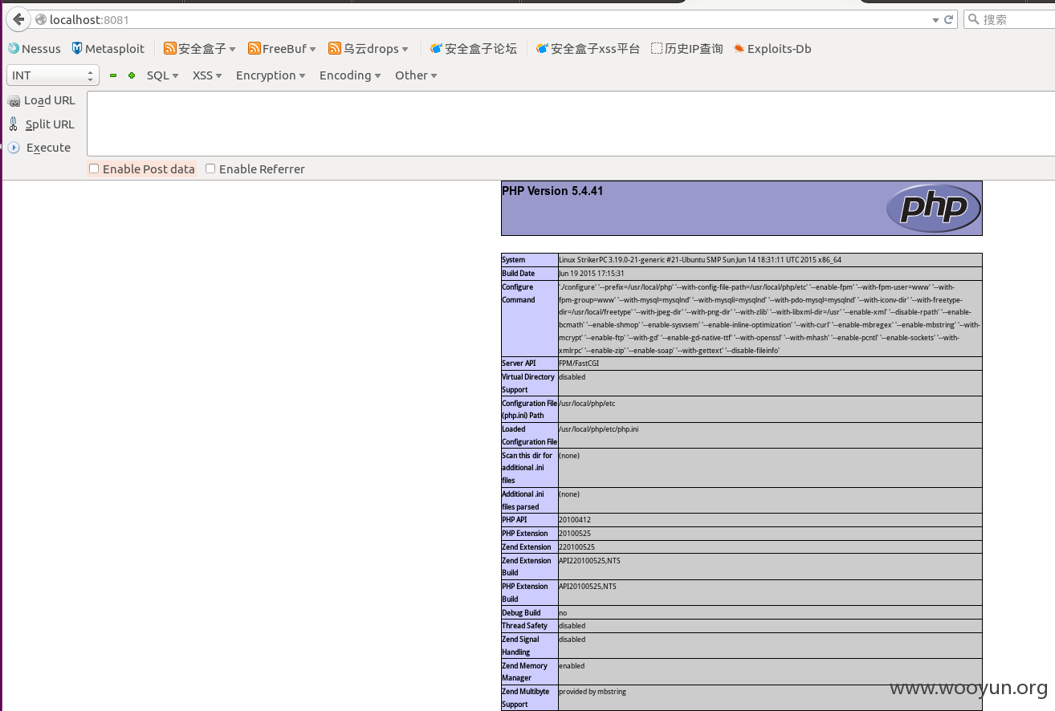Click the PHP logo image
Screen dimensions: 1055x711
[933, 208]
